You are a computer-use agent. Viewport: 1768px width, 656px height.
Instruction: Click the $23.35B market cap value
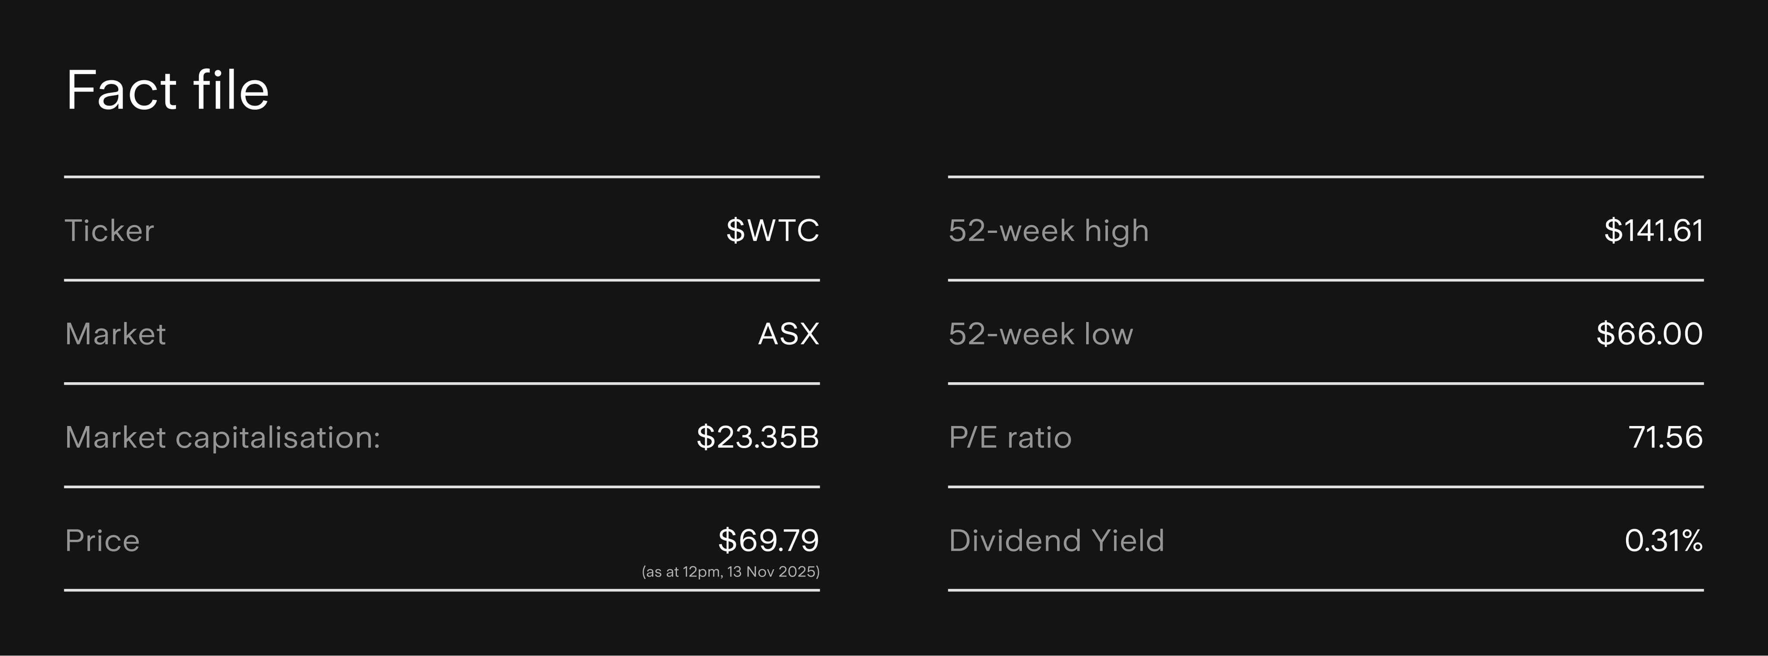tap(758, 437)
